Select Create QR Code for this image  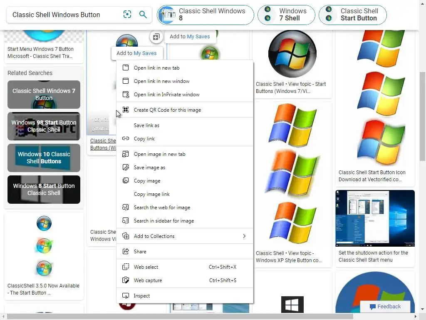185,110
